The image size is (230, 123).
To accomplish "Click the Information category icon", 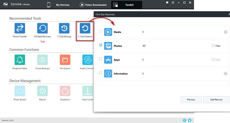I will pyautogui.click(x=108, y=73).
